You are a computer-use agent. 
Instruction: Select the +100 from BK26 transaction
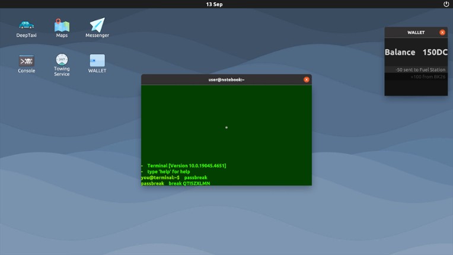pos(428,76)
